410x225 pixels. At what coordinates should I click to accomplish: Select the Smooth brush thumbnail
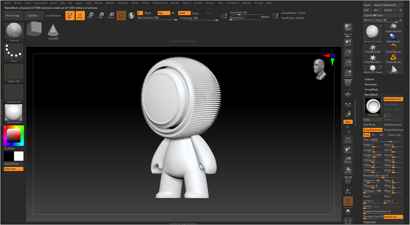[14, 32]
